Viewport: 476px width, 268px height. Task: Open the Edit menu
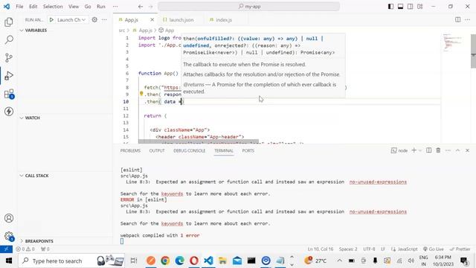pyautogui.click(x=33, y=7)
